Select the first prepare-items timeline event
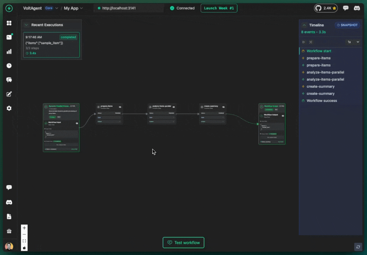 (330, 58)
